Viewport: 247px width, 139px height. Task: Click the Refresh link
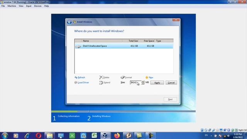80,77
